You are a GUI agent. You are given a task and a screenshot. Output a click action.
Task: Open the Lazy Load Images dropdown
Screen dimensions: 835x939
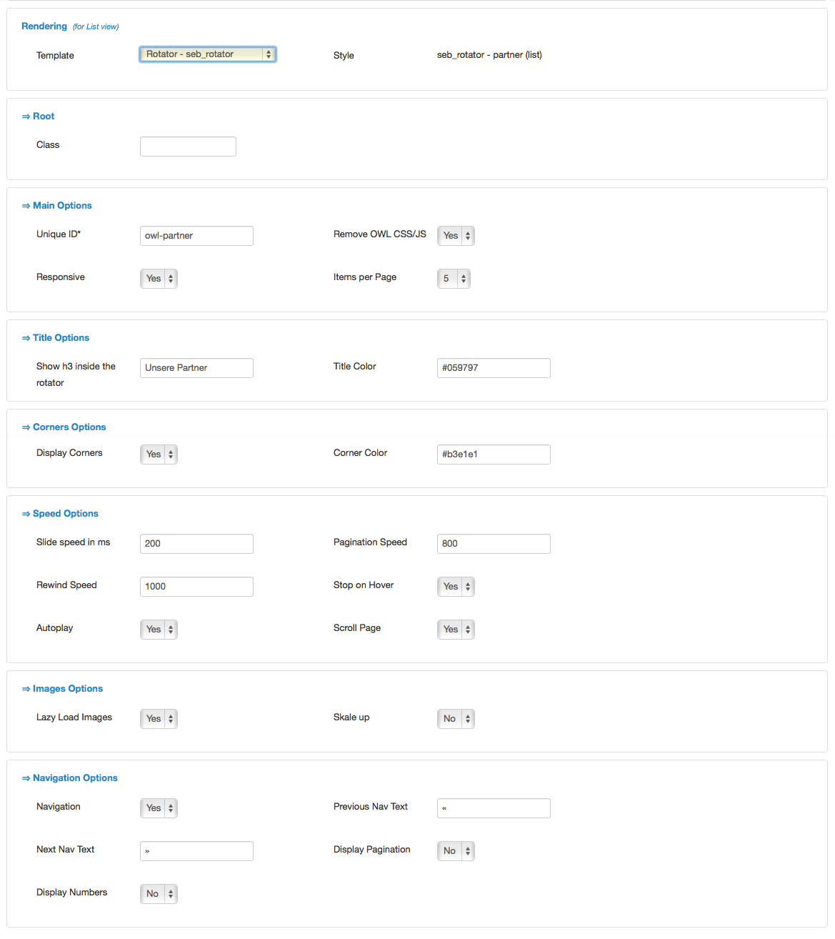click(x=159, y=719)
